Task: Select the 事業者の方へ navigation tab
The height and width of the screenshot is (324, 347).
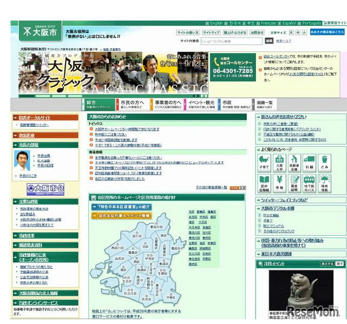Action: point(166,105)
